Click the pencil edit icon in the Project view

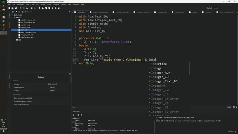coord(16,12)
